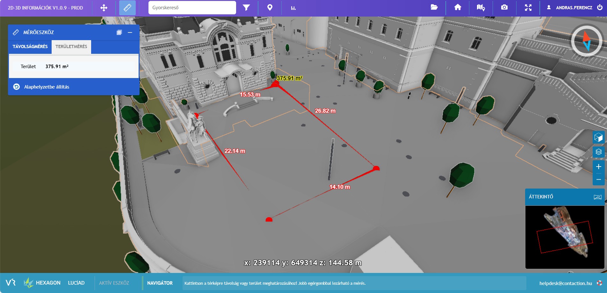Click the Hexagon logo in footer
Viewport: 607px width, 293px height.
(42, 283)
